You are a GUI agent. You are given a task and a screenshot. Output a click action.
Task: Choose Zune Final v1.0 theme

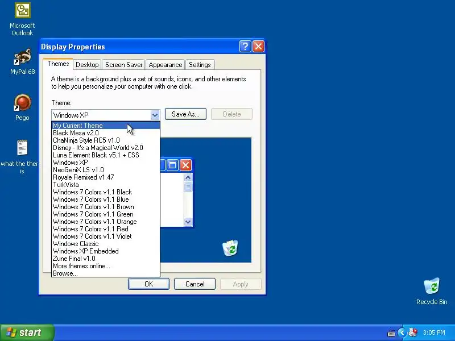click(106, 259)
